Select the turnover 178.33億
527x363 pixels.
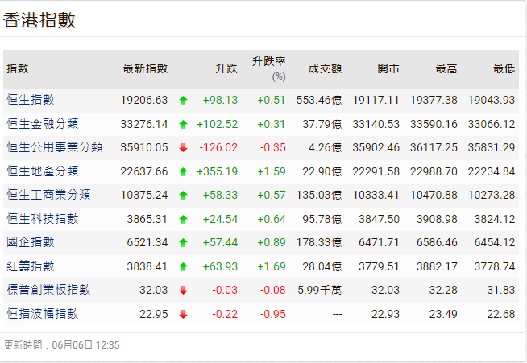[319, 242]
